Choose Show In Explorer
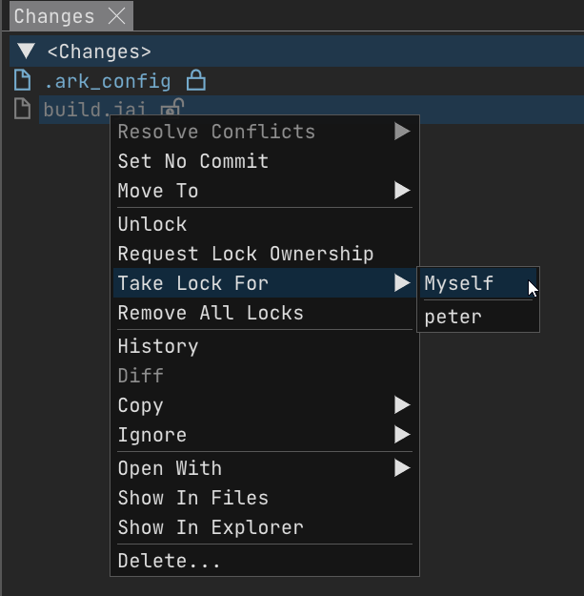 (x=211, y=527)
